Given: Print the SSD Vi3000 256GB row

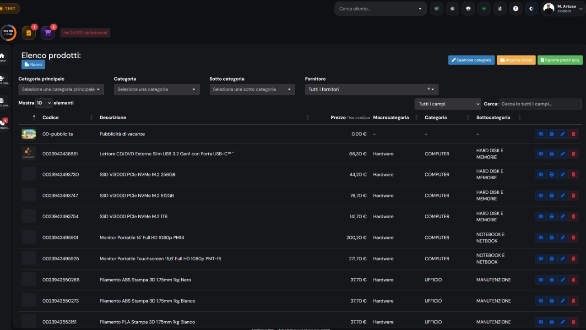Looking at the screenshot, I should tap(552, 175).
